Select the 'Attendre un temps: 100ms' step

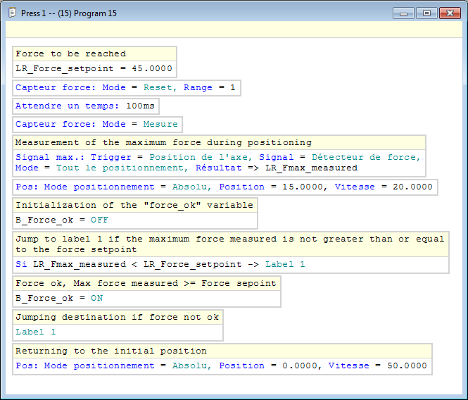point(86,106)
